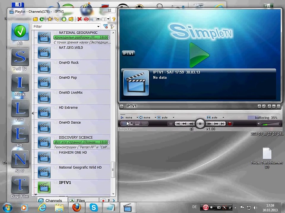Screen dimensions: 285x213
Task: Collapse playlist panel with left-edge arrow
Action: click(33, 113)
